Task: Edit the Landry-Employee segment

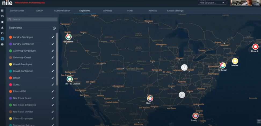Action: pos(53,37)
